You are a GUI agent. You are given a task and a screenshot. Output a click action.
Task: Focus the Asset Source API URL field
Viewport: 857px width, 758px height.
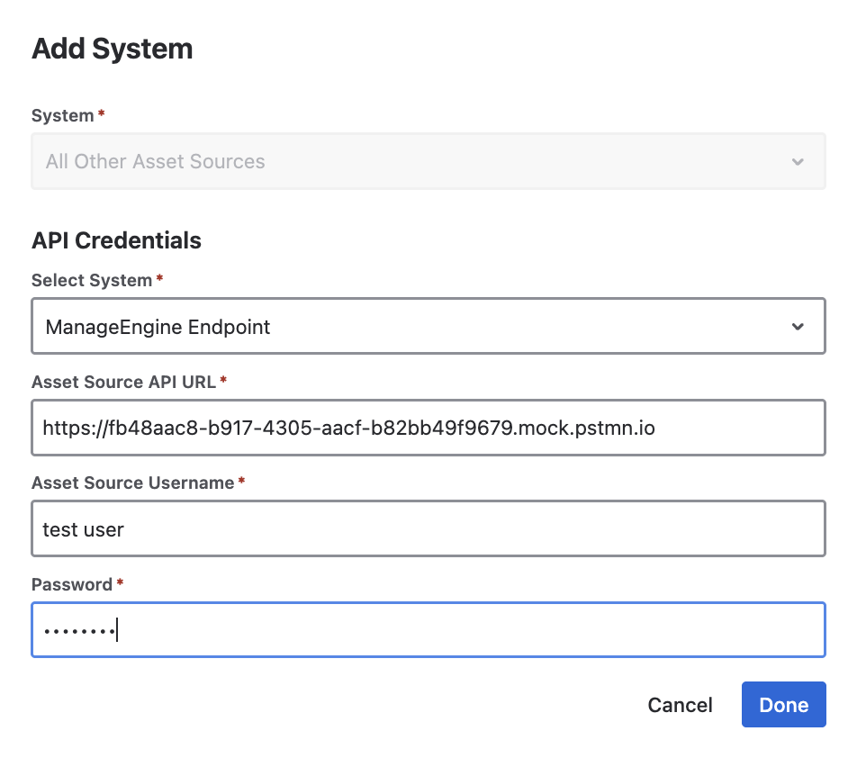428,428
